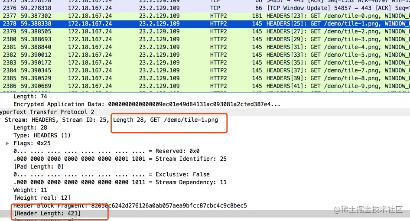Select packet 2381 GET /demo/tile-4.png row
The width and height of the screenshot is (410, 221).
[205, 47]
